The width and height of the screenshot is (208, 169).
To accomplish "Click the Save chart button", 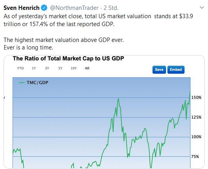I will pos(159,70).
